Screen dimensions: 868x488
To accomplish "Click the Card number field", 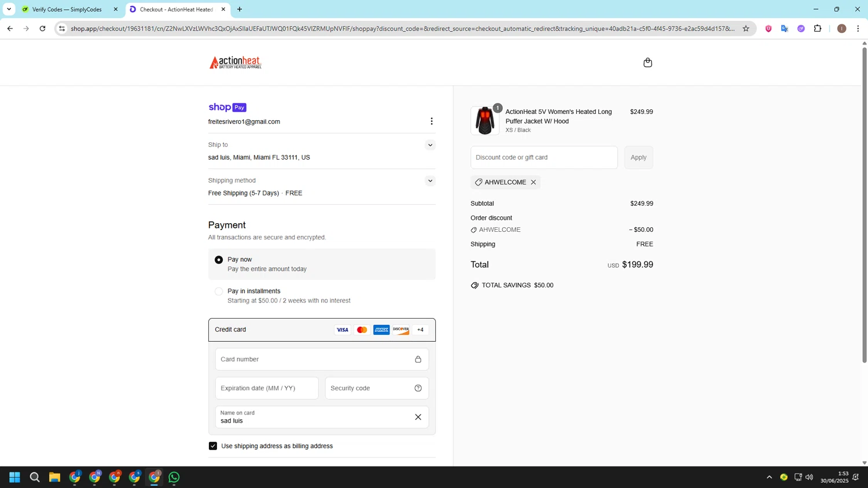I will pyautogui.click(x=322, y=360).
